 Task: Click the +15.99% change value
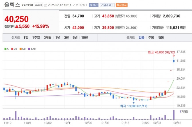pyautogui.click(x=41, y=26)
